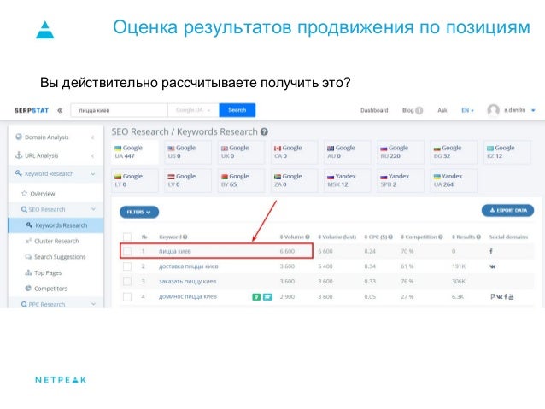Open keyword доминос пицца киев link
The height and width of the screenshot is (409, 545).
(x=188, y=297)
